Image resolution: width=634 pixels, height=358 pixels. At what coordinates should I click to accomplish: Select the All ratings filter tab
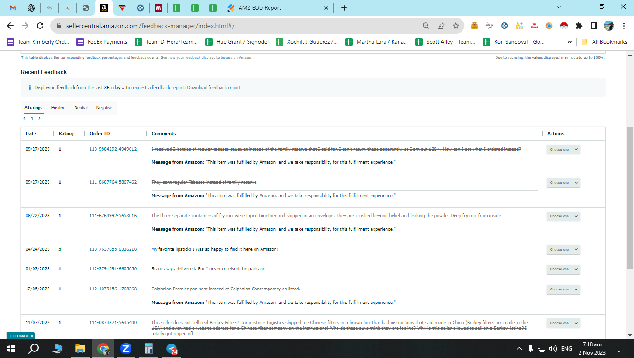[33, 108]
